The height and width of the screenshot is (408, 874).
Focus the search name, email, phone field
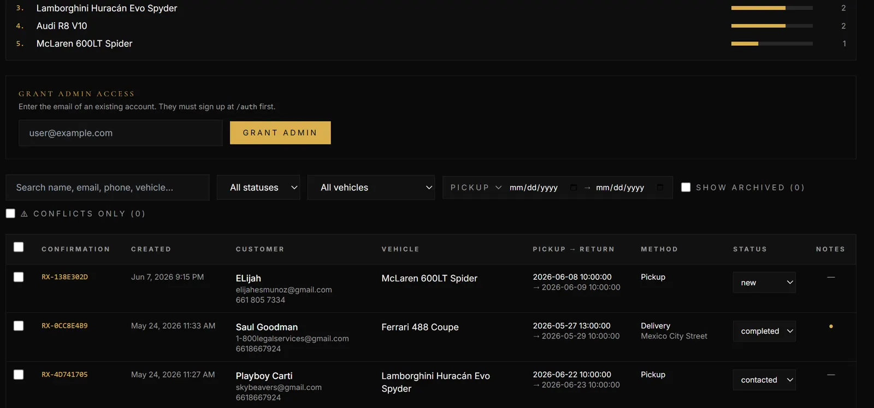pos(108,187)
